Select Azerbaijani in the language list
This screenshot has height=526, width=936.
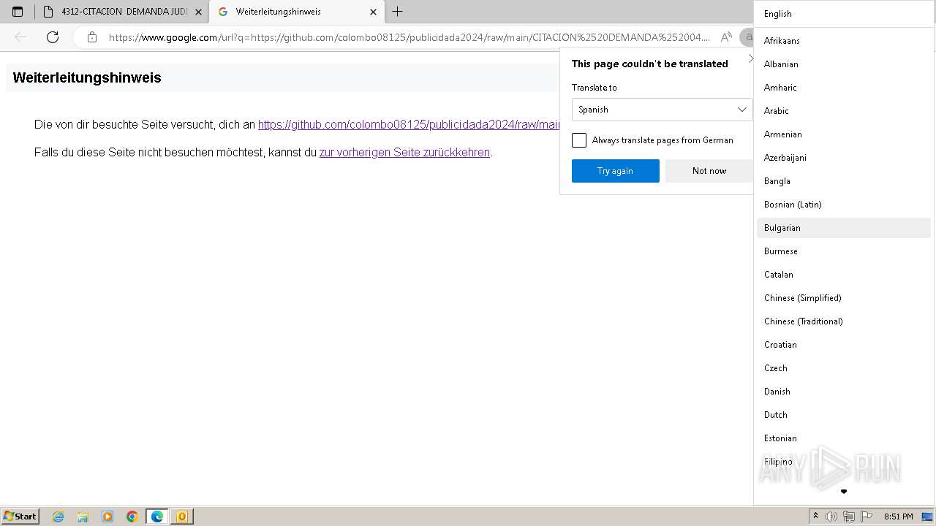[x=844, y=158]
